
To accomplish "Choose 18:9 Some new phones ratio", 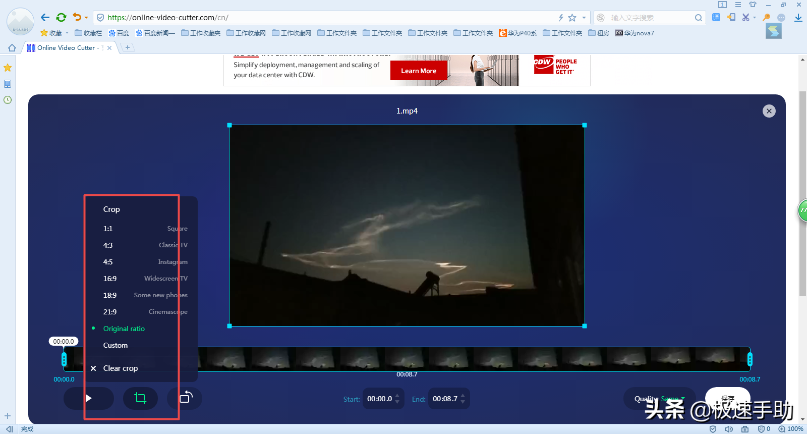I will pos(145,295).
